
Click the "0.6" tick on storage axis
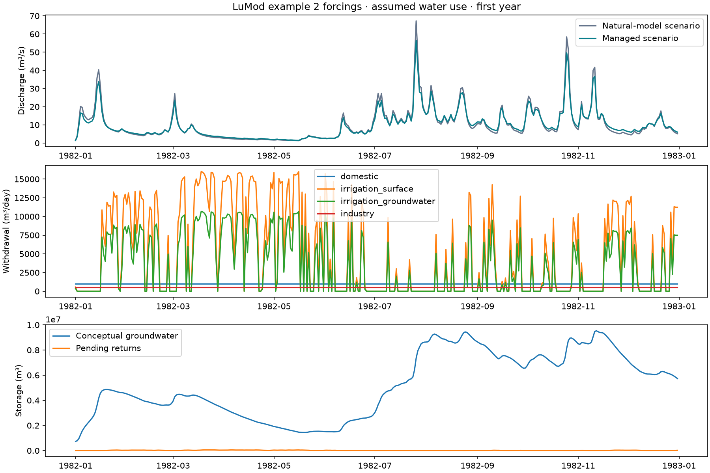point(33,376)
